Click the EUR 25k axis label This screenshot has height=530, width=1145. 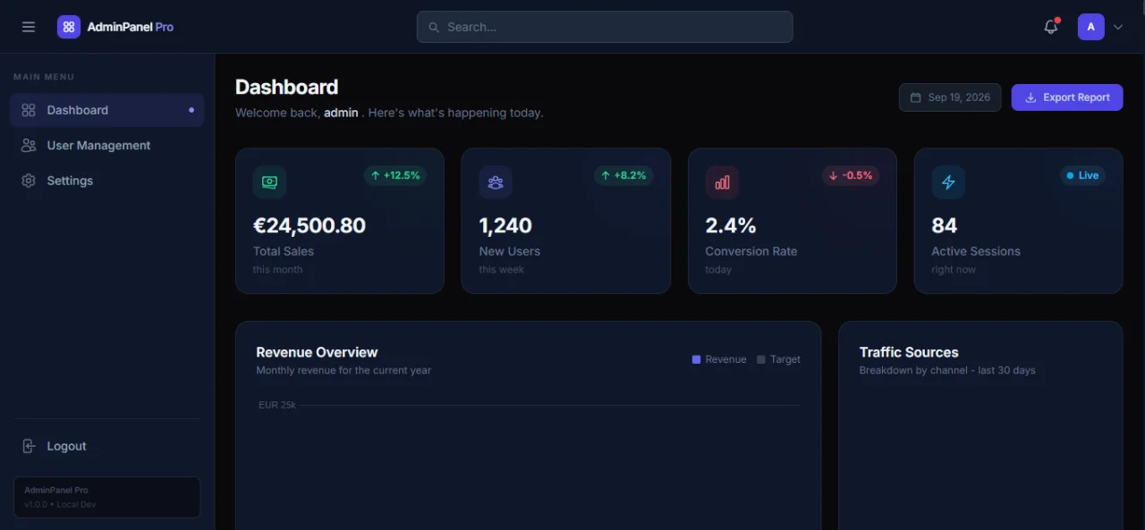tap(277, 405)
